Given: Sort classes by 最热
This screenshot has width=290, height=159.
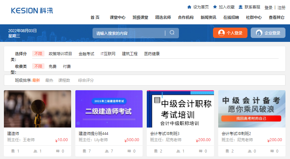Looking at the screenshot, I should [49, 80].
